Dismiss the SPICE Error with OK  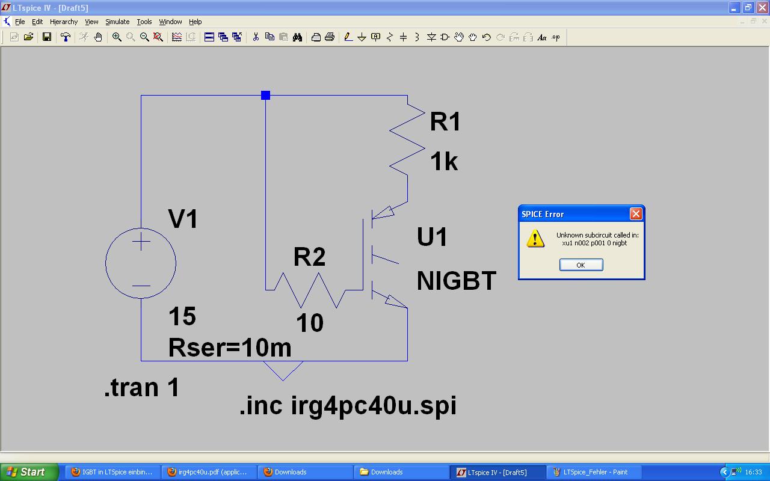click(581, 265)
